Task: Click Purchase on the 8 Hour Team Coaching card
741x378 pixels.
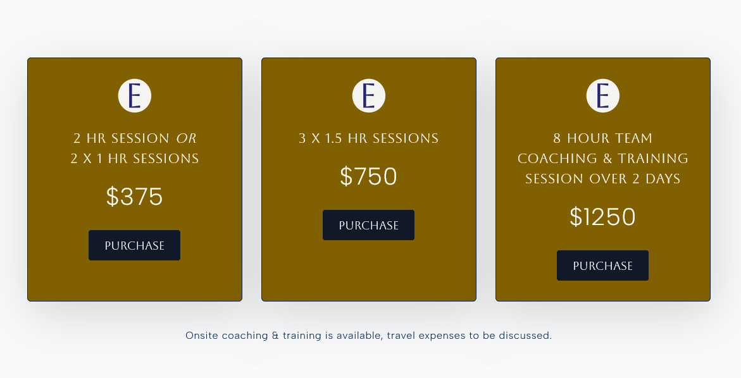Action: point(602,265)
